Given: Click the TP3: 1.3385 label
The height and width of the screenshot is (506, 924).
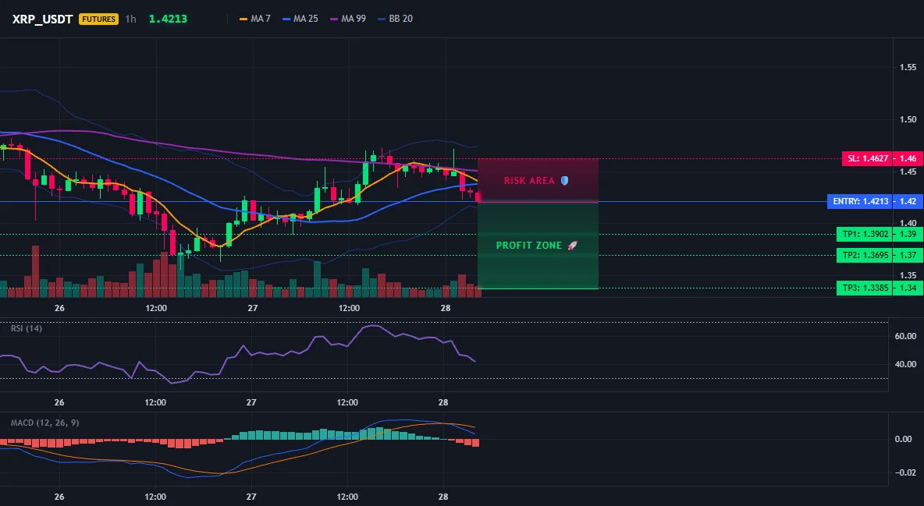Looking at the screenshot, I should click(864, 288).
